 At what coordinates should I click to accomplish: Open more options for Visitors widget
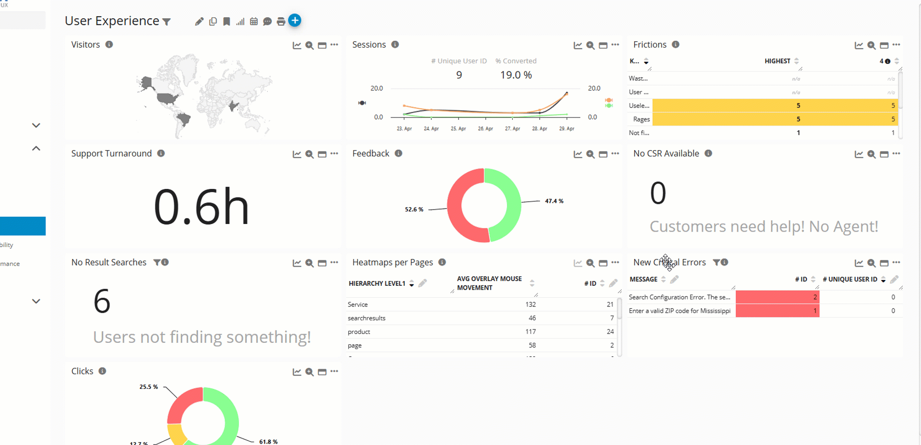334,45
